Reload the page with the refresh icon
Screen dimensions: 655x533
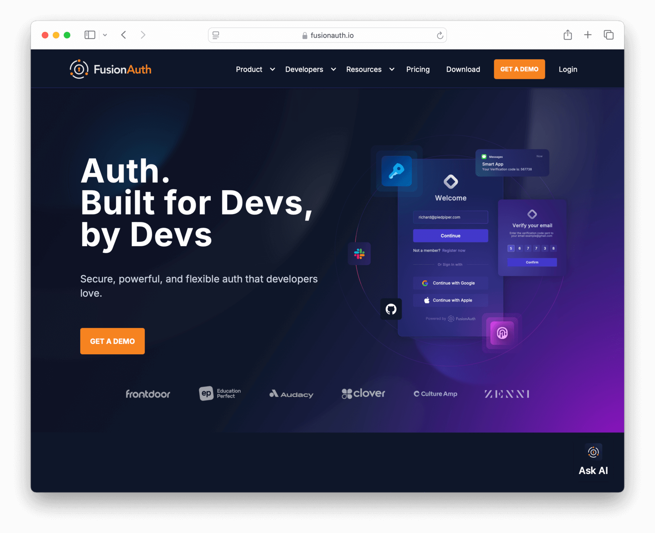[x=440, y=36]
